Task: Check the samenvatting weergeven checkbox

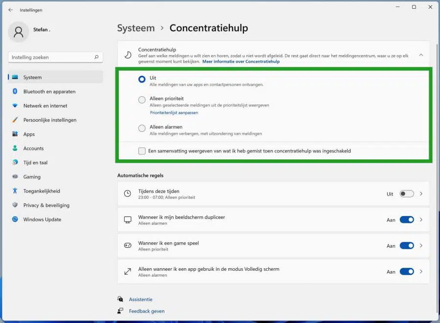Action: point(142,151)
